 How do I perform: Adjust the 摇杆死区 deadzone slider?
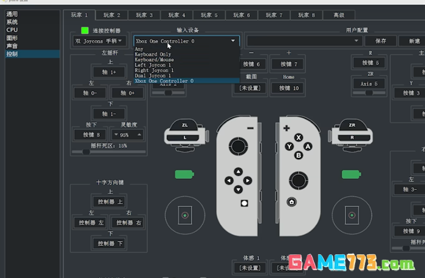[x=86, y=152]
